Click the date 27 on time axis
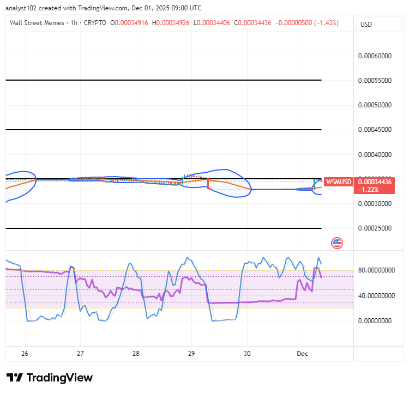This screenshot has width=409, height=394. pyautogui.click(x=80, y=354)
